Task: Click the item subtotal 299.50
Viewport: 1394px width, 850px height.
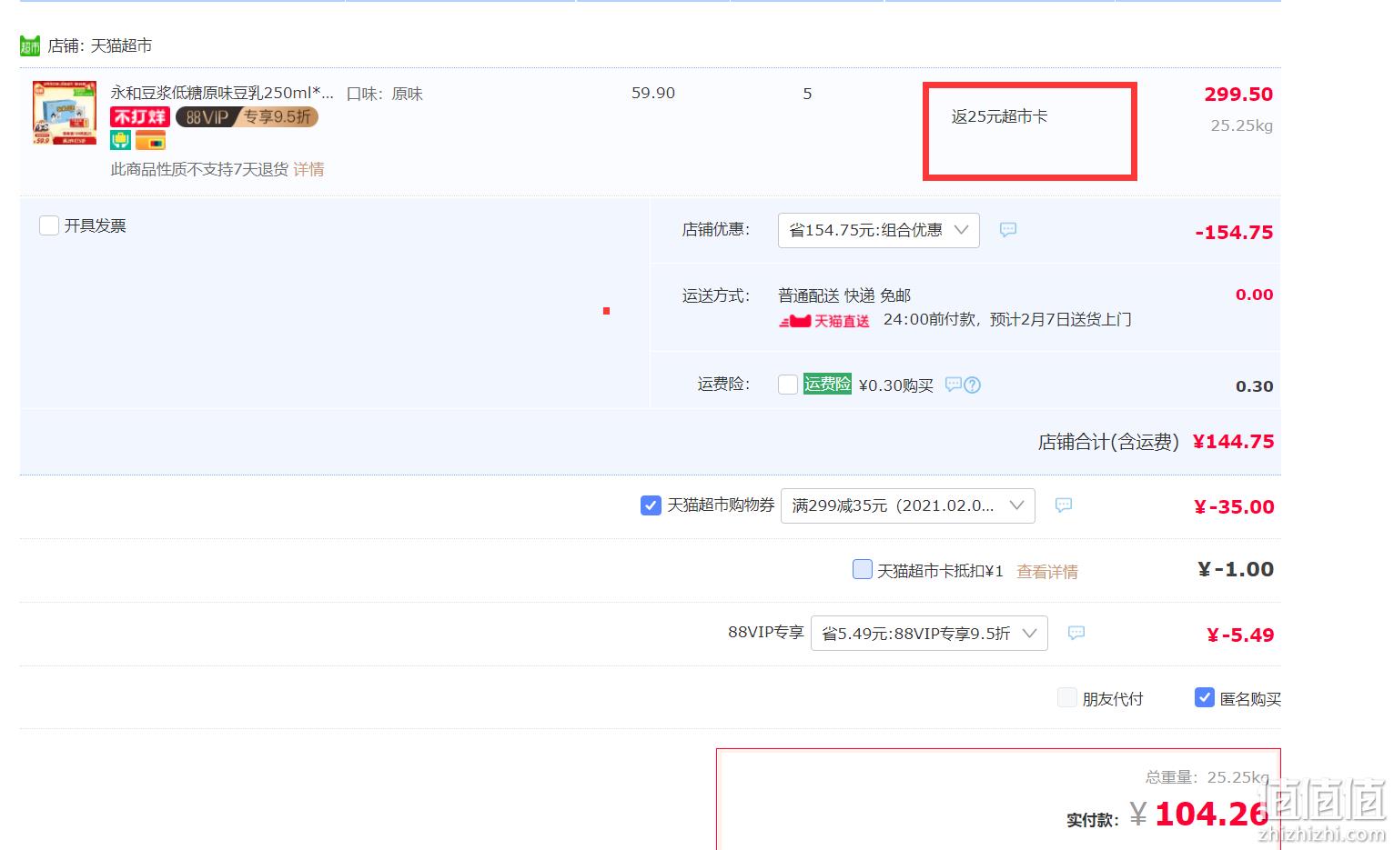Action: [1238, 95]
